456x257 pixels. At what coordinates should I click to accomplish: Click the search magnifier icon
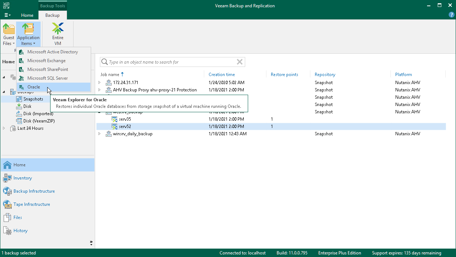(104, 62)
